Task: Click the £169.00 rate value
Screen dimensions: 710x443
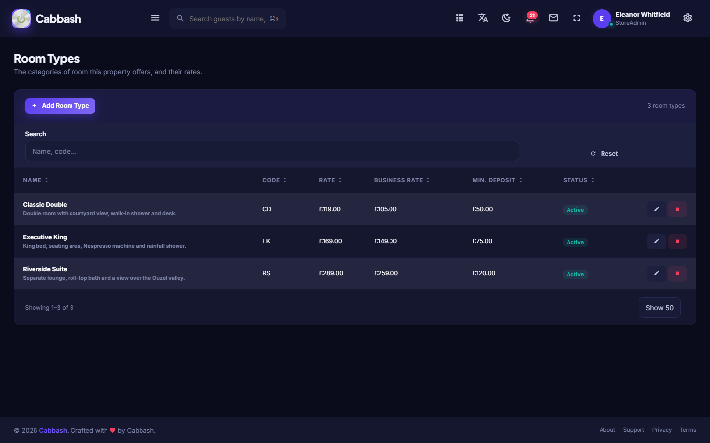Action: pos(330,241)
